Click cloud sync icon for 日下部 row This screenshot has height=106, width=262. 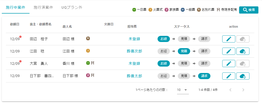click(243, 76)
